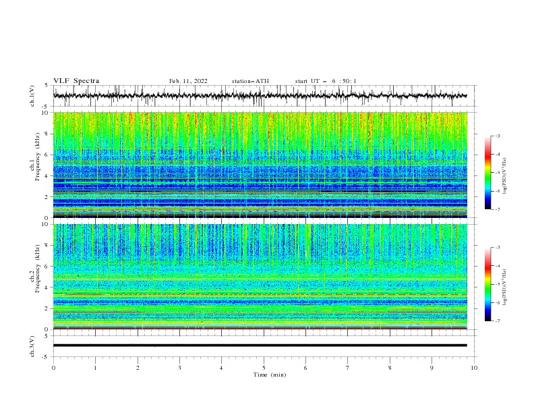Click the ch.3 flat black voltage trace

260,346
